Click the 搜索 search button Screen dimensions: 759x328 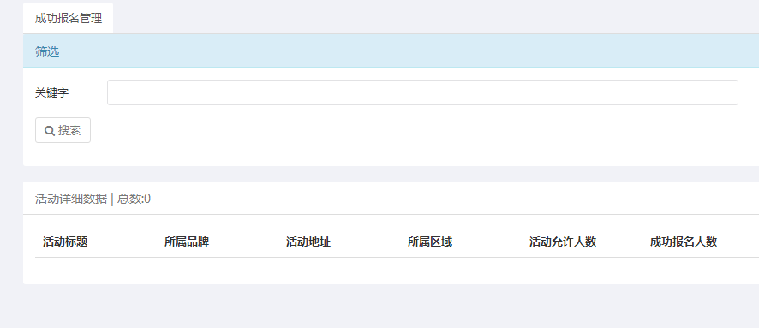[63, 130]
